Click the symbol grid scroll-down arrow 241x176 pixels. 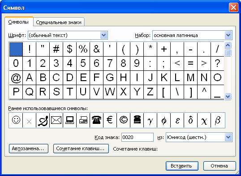point(228,97)
